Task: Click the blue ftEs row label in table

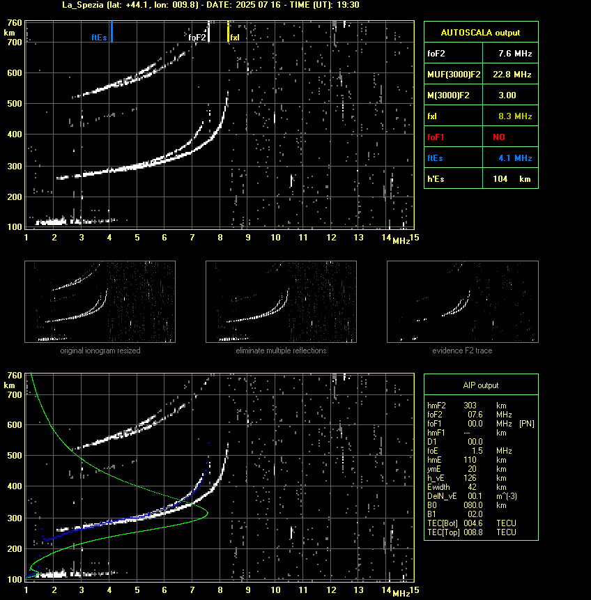Action: 435,158
